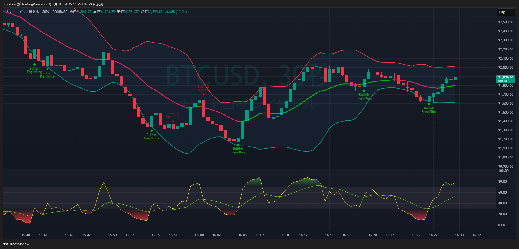This screenshot has height=249, width=519.
Task: Open the USD currency selector
Action: [506, 12]
